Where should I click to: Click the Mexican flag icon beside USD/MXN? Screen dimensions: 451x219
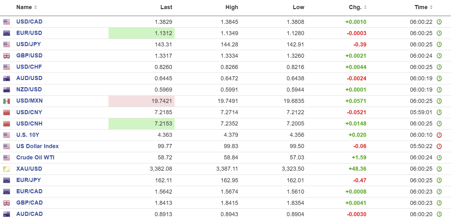7,101
